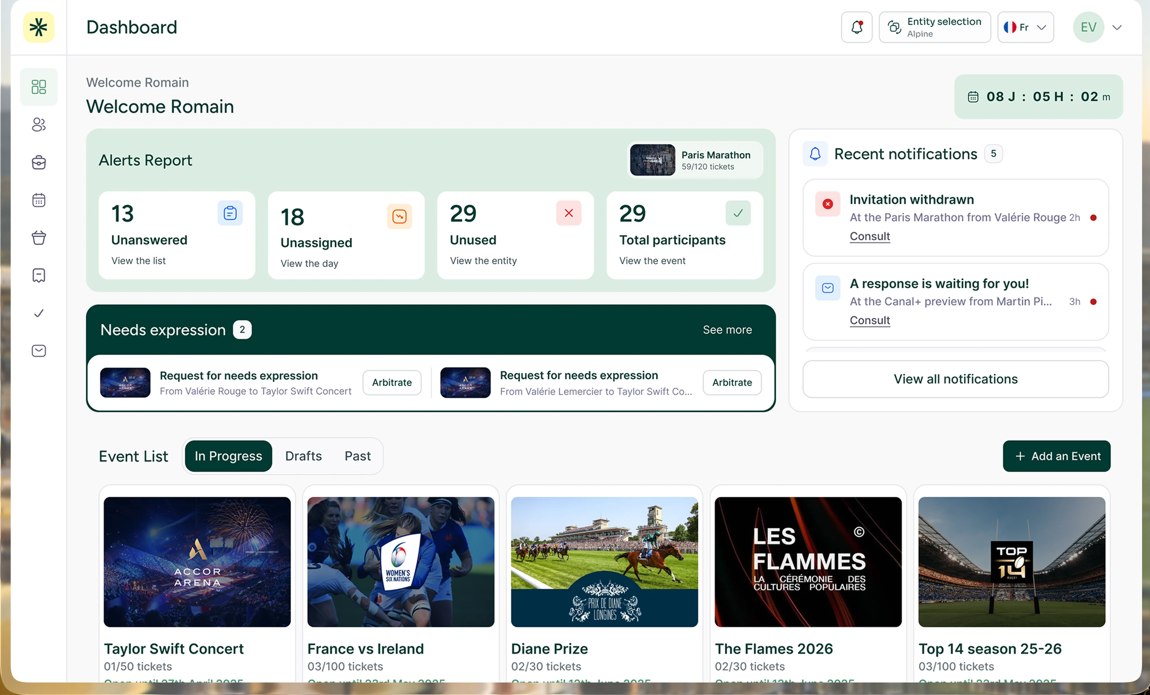1150x695 pixels.
Task: Click View the entity under Unused
Action: [x=483, y=261]
